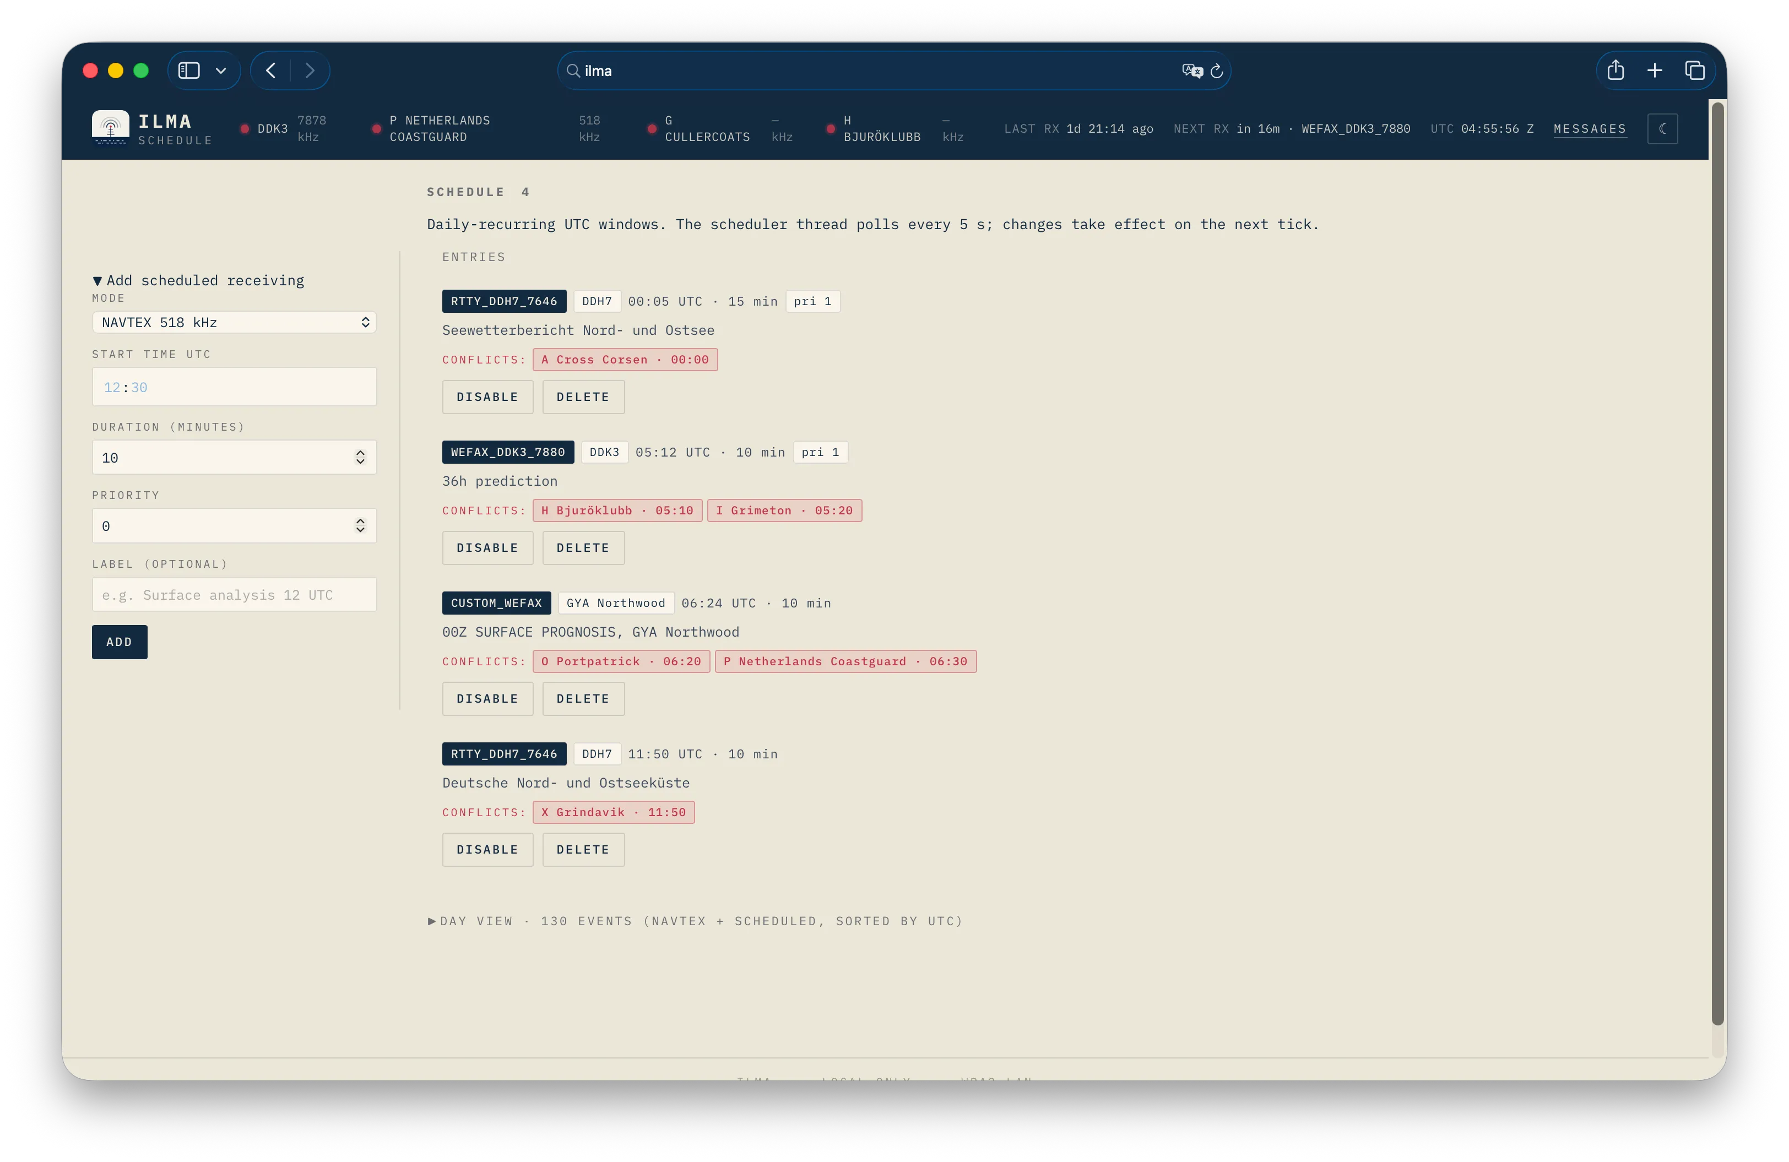Click the Duration minutes stepper arrows

[361, 458]
